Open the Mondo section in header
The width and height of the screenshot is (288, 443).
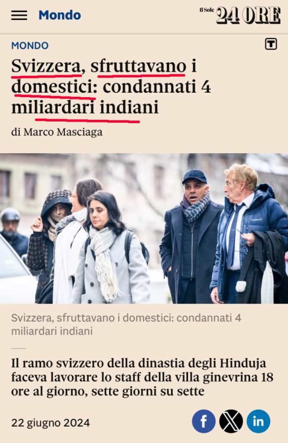coord(60,15)
